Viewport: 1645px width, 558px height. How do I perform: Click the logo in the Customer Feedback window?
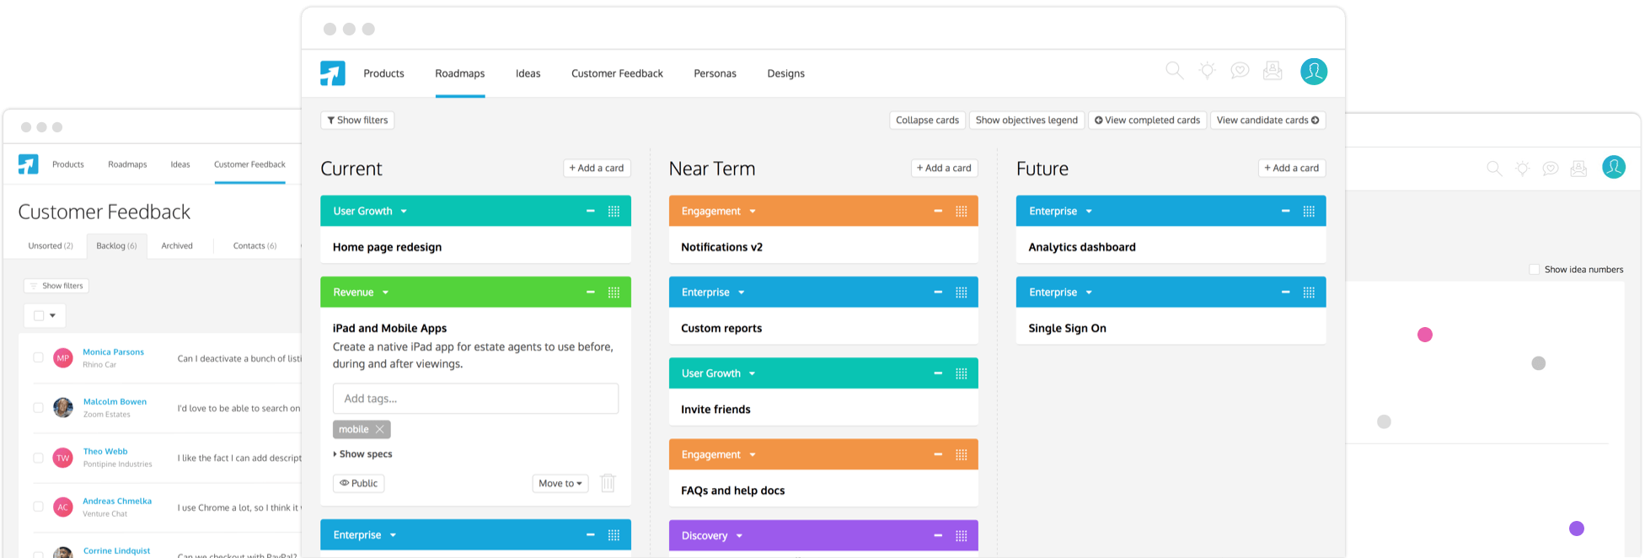[29, 164]
